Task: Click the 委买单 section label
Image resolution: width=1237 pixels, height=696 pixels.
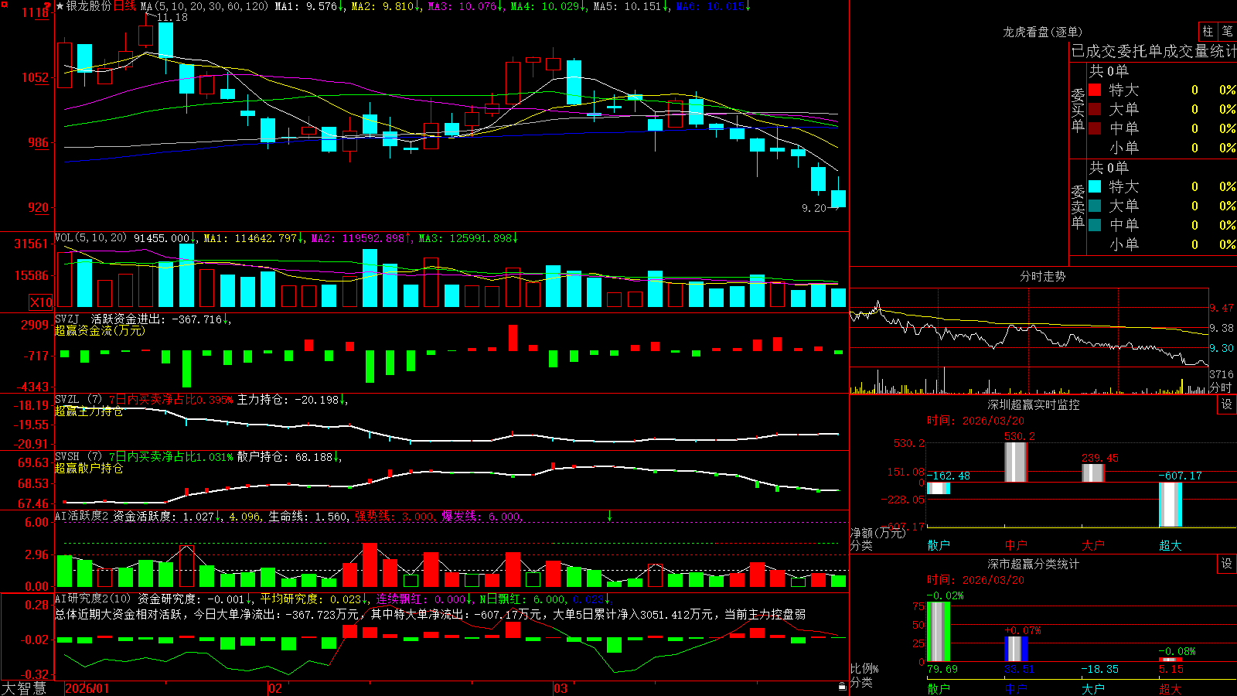Action: (1078, 111)
